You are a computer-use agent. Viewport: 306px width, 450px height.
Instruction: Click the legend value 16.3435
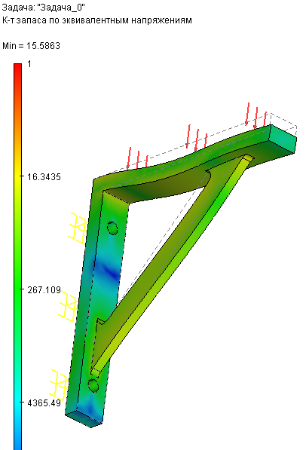[44, 177]
